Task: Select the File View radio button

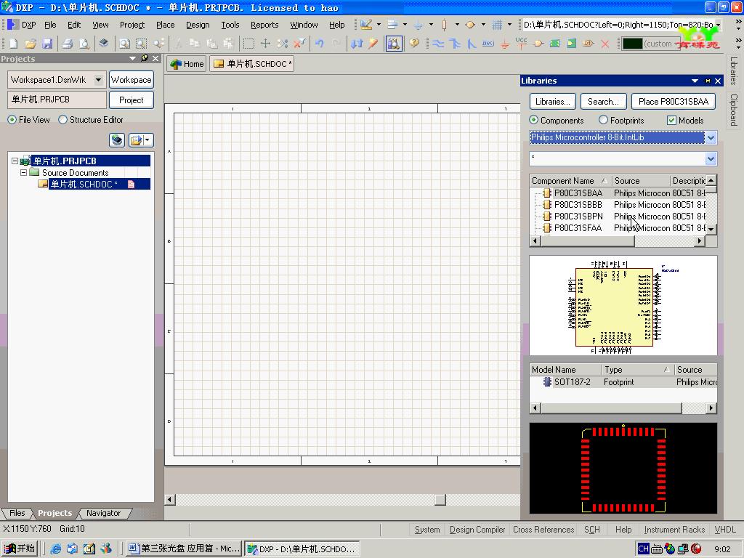Action: [x=12, y=120]
